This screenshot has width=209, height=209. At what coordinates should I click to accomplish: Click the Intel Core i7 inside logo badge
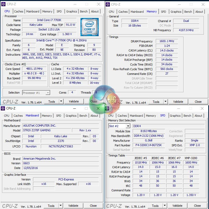point(89,27)
